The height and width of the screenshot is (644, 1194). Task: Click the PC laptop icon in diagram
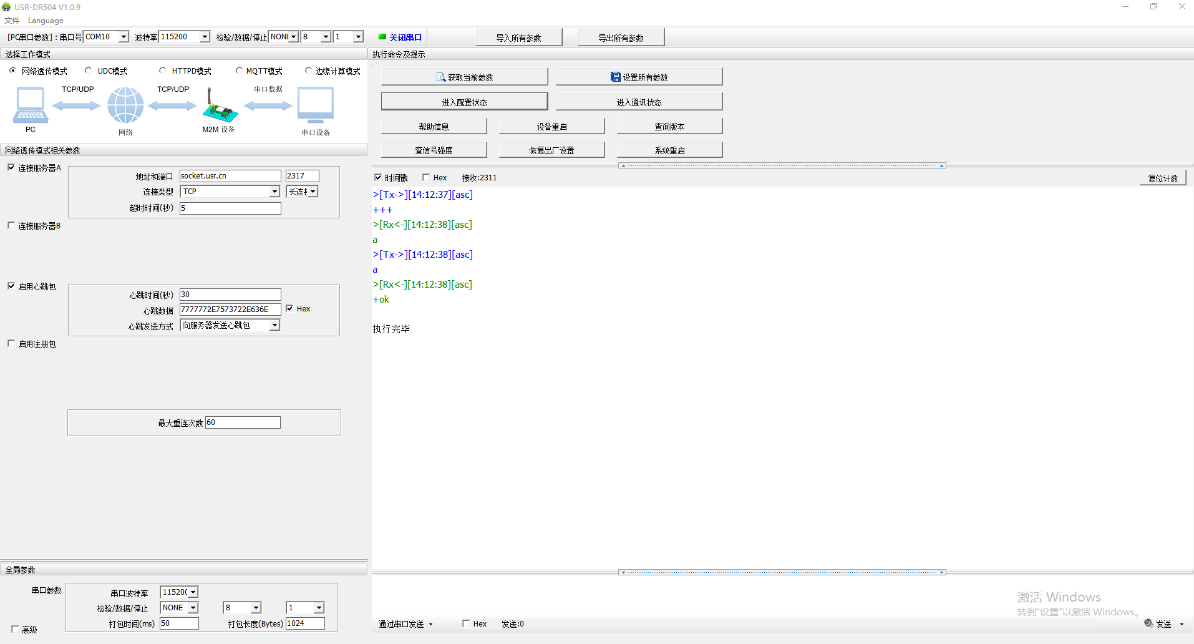pos(30,105)
